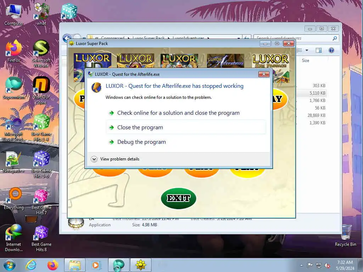Open the Explorer view options dropdown
The image size is (363, 272).
click(307, 50)
